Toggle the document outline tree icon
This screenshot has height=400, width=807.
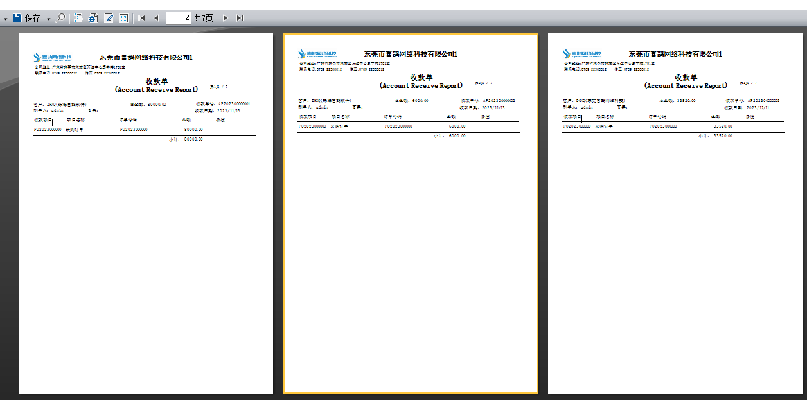(78, 18)
